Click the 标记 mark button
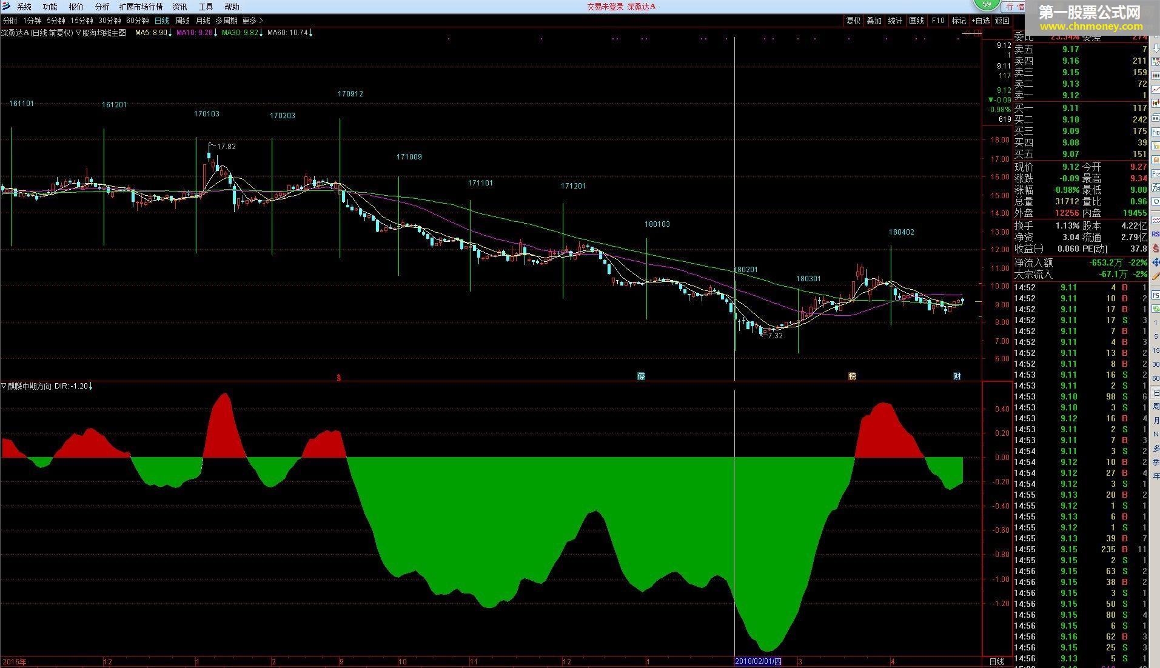1160x668 pixels. point(959,21)
